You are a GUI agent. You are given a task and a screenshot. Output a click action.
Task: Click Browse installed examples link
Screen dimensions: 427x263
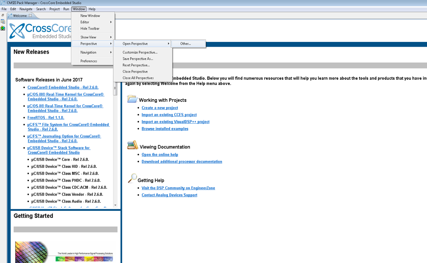(x=165, y=129)
